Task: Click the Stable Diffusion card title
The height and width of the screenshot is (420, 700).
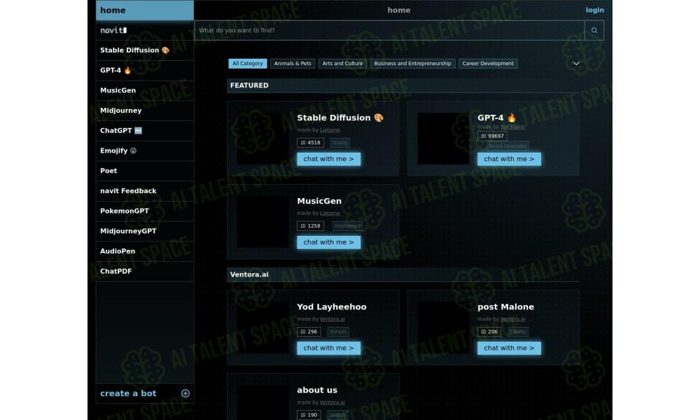Action: click(x=340, y=118)
